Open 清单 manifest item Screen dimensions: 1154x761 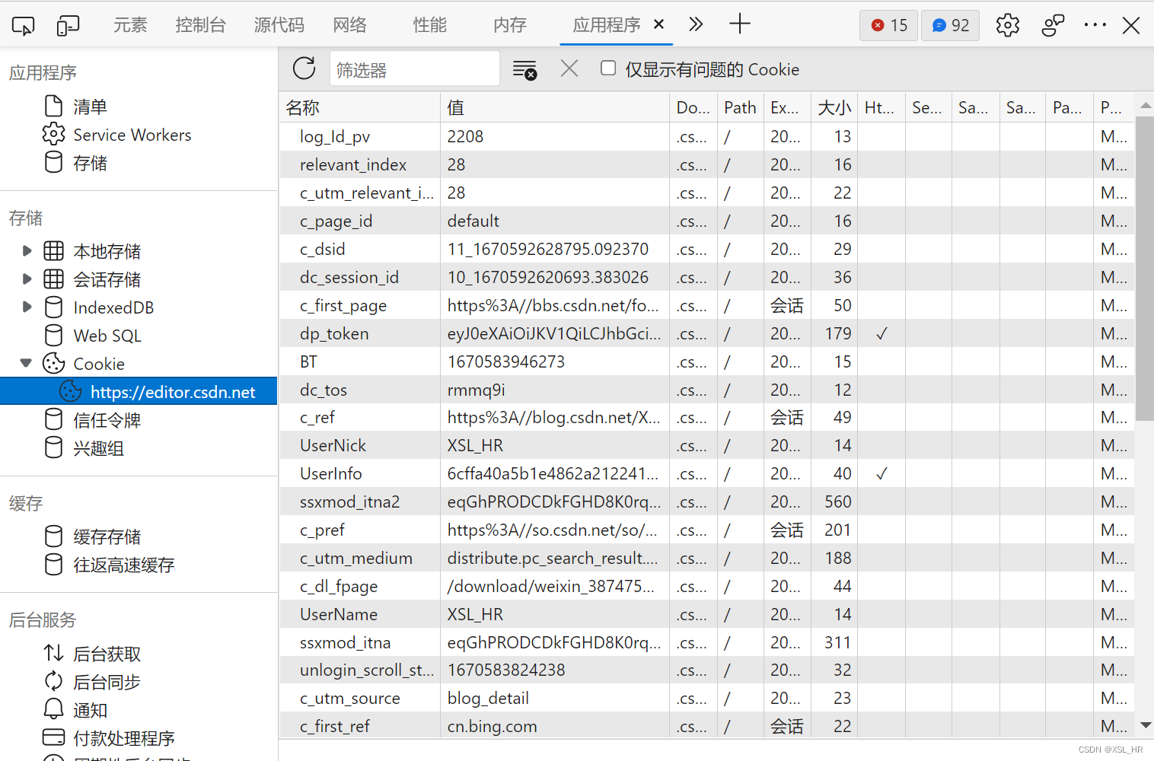(90, 107)
